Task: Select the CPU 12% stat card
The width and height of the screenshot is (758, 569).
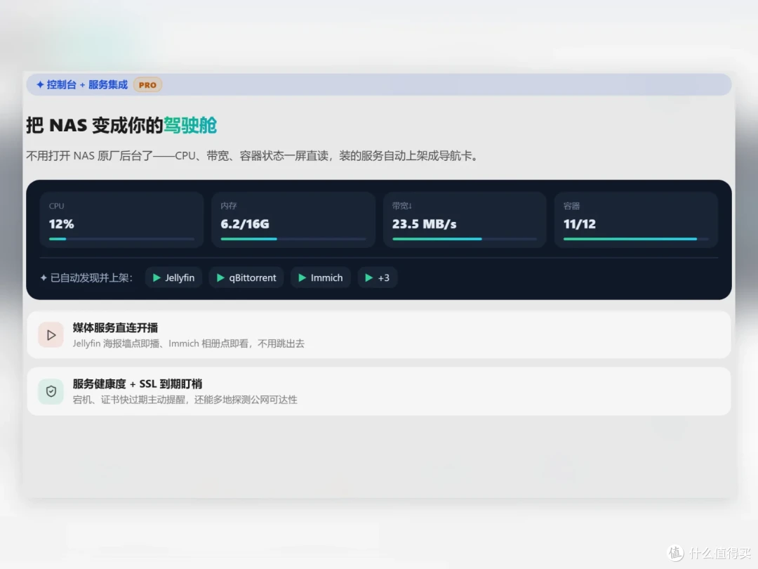Action: [122, 220]
